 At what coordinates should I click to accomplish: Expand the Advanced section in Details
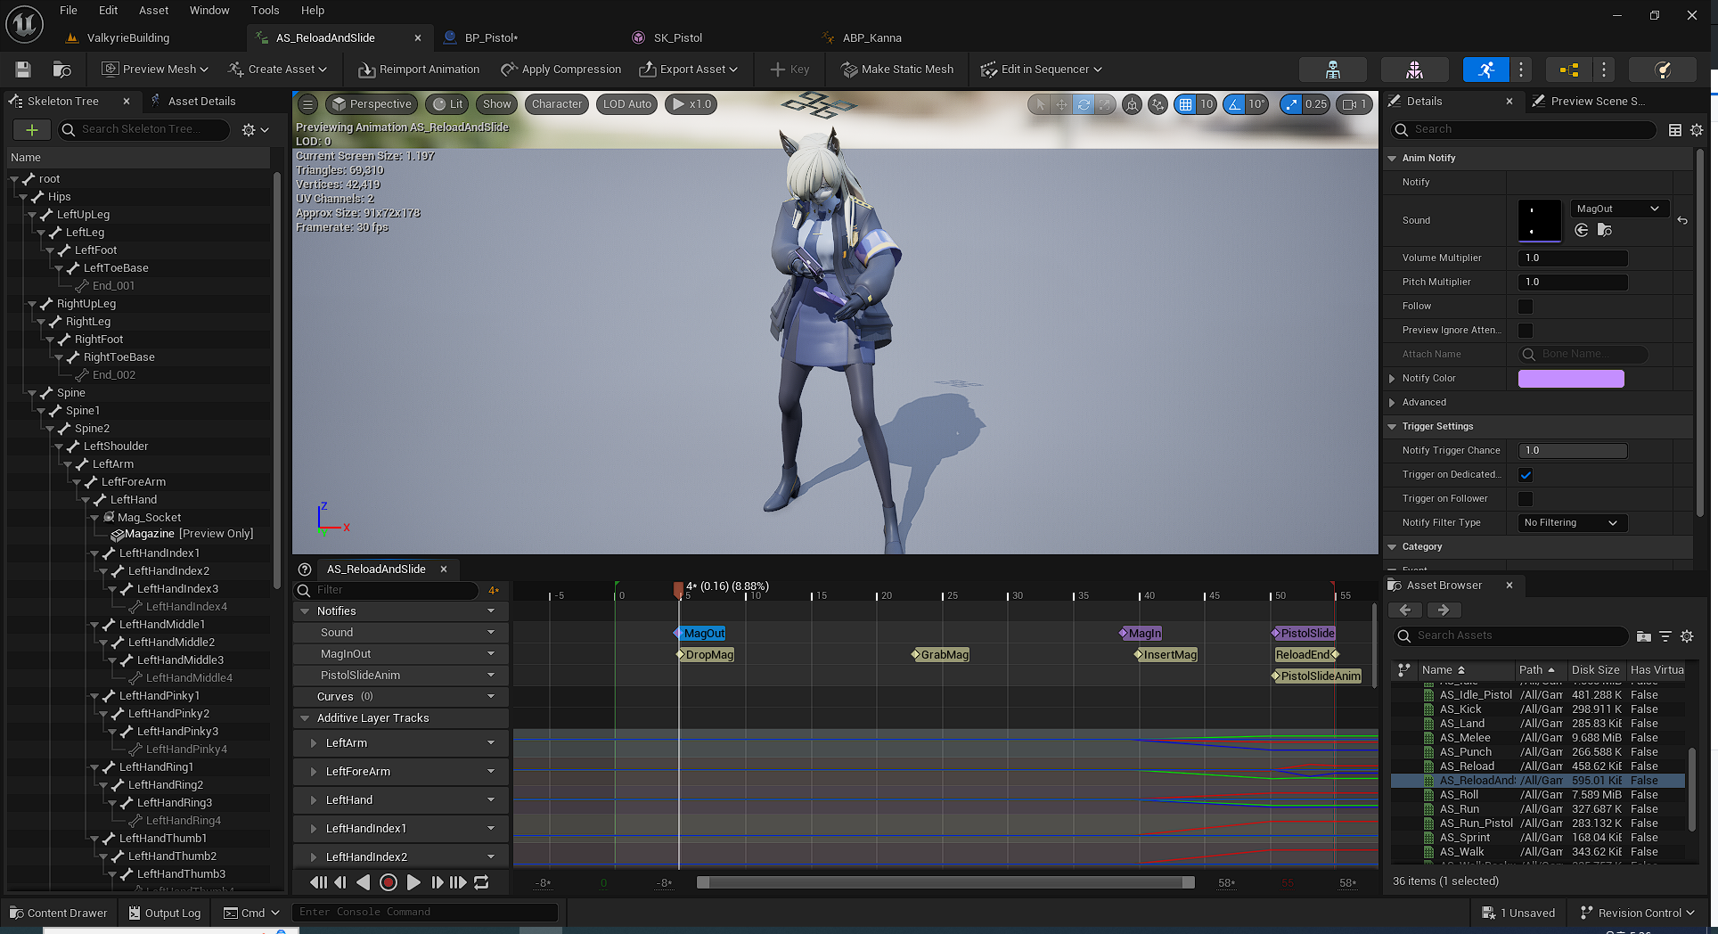1392,403
